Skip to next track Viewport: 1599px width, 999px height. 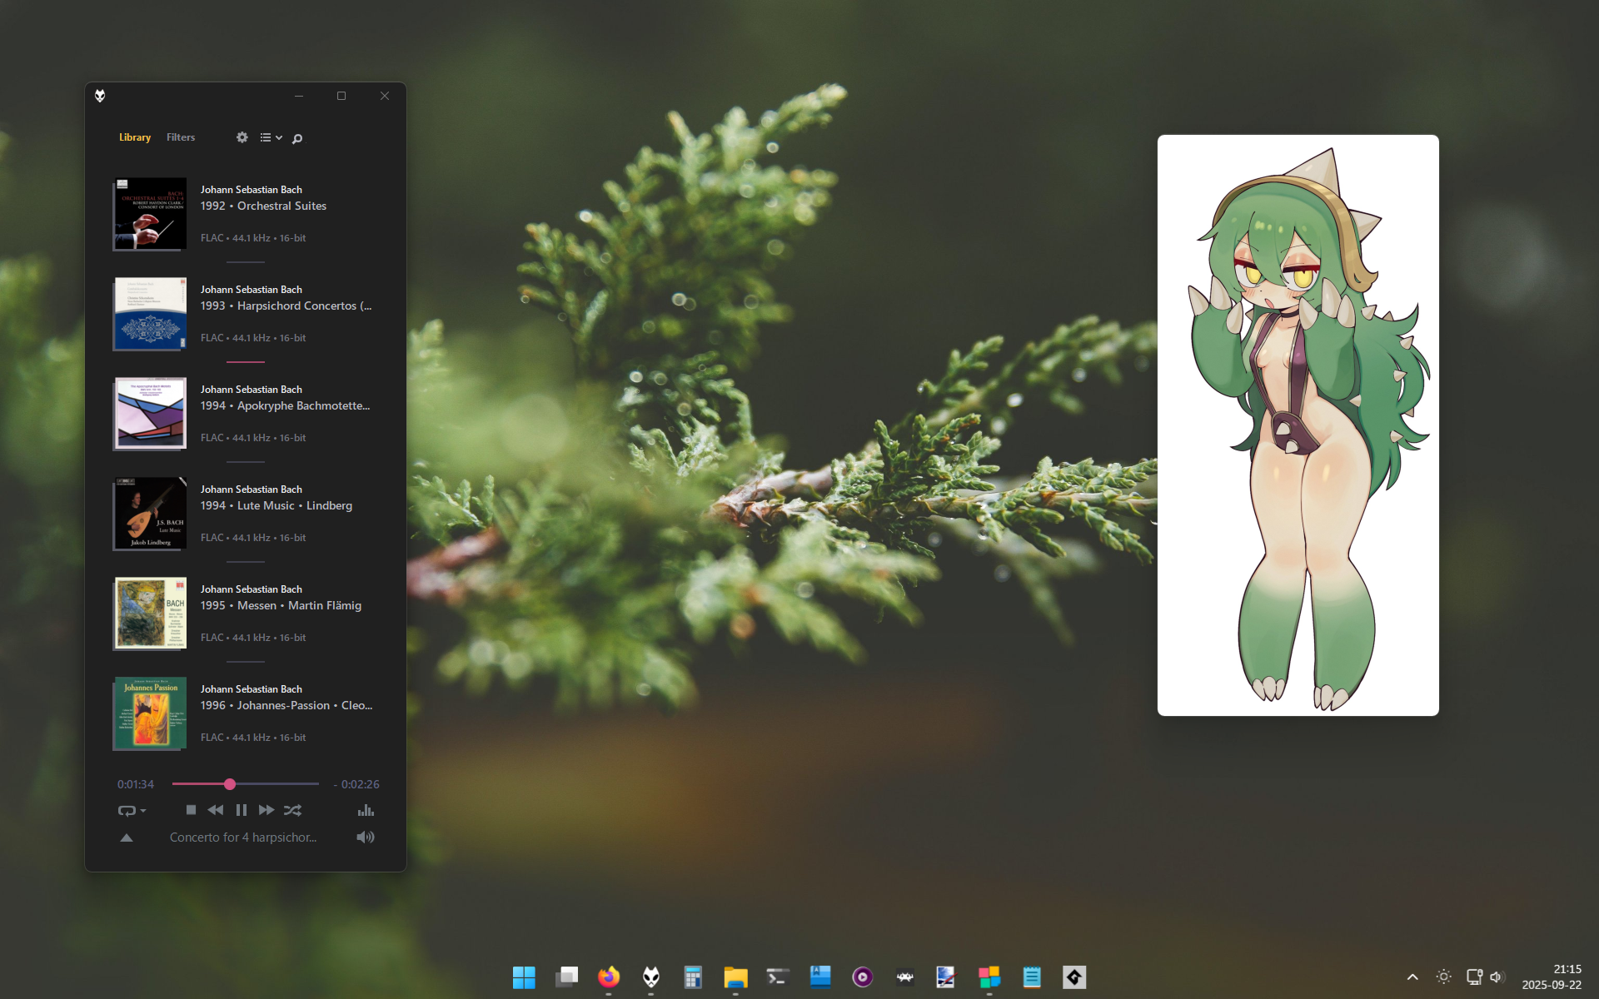click(266, 810)
